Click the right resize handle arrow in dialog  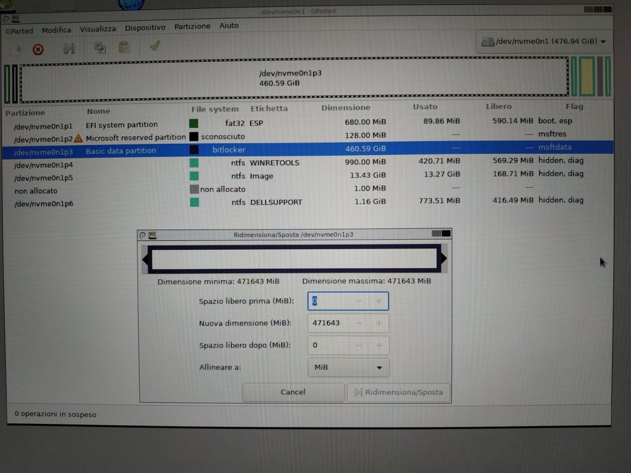coord(444,258)
